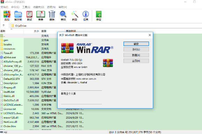The width and height of the screenshot is (202, 134).
Task: Select the NetCore.dll file name
Action: point(10,122)
